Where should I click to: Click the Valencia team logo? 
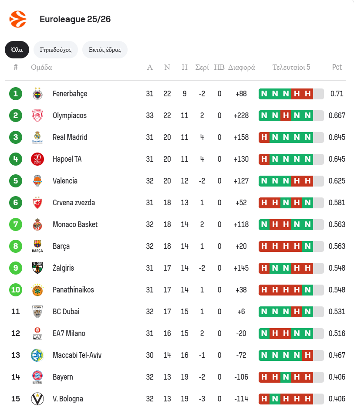37,181
